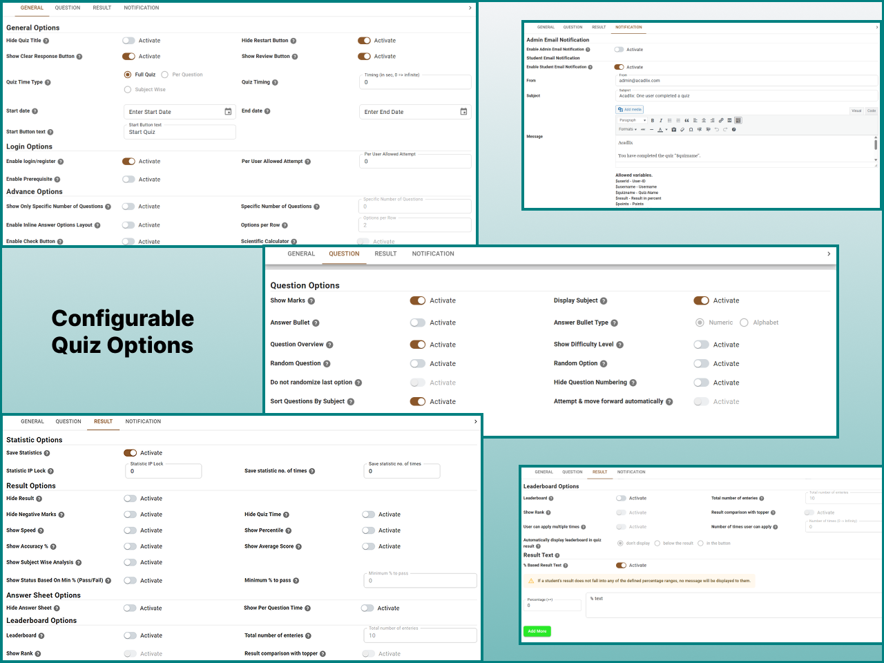Screen dimensions: 884x663
Task: Click the bulleted list icon in the toolbar
Action: (x=670, y=120)
